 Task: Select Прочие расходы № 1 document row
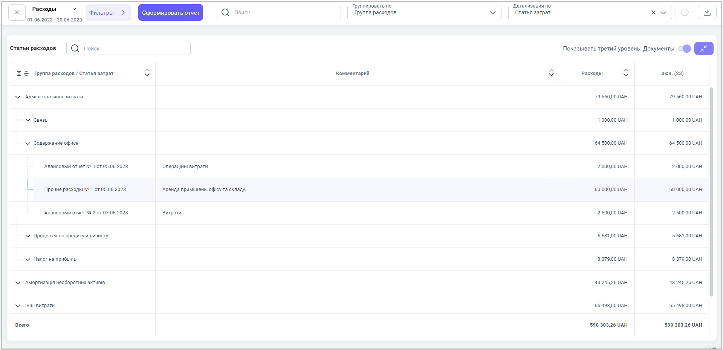coord(85,190)
